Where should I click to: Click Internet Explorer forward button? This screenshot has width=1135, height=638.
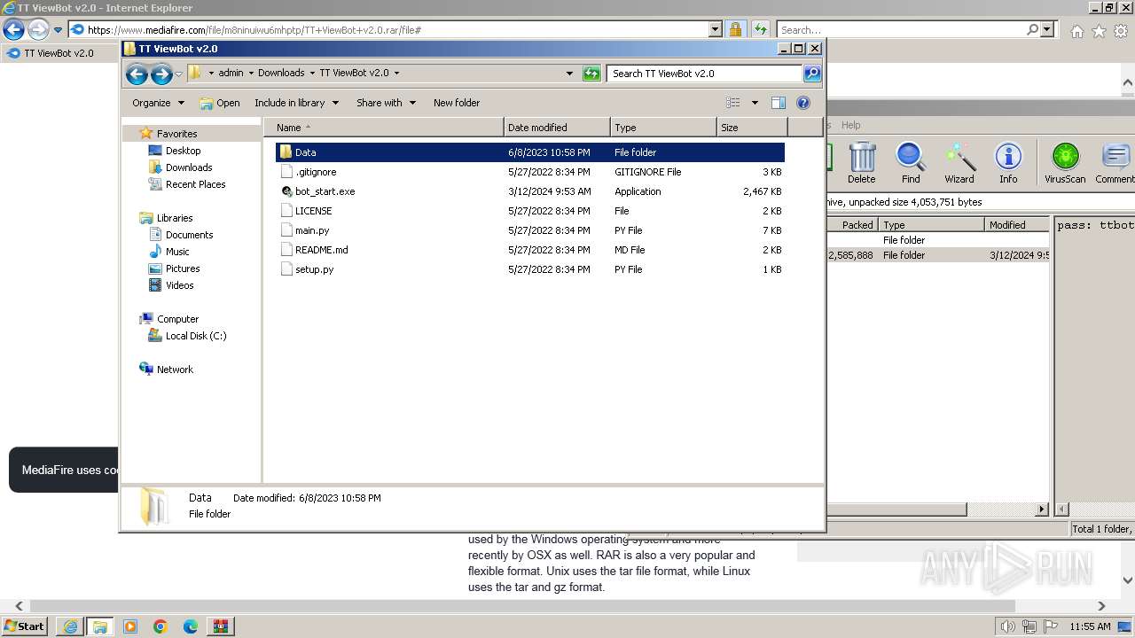38,29
